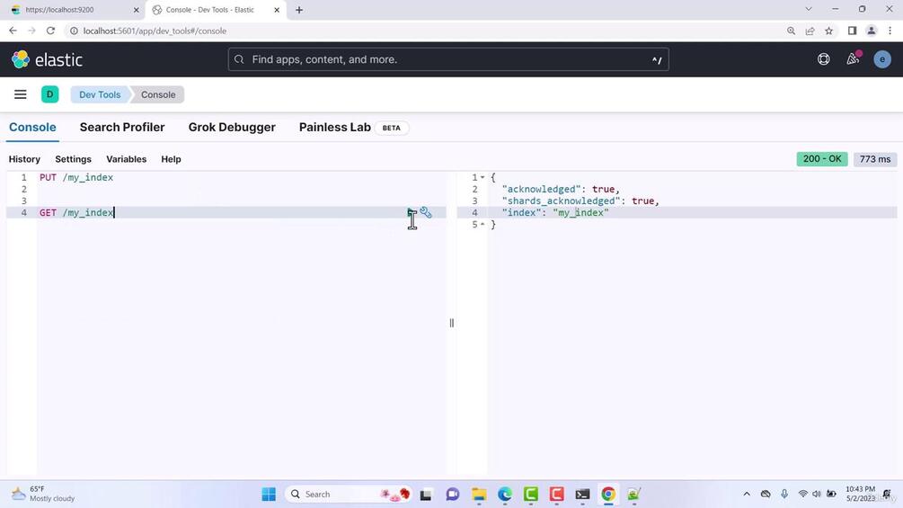Open the console History
The image size is (903, 508).
pyautogui.click(x=24, y=159)
